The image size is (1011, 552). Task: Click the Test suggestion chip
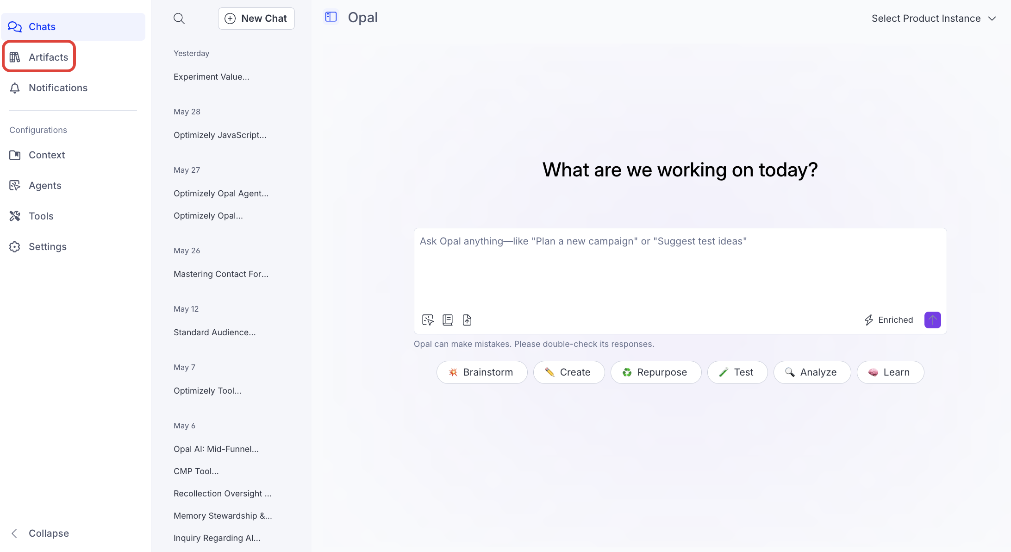click(737, 372)
